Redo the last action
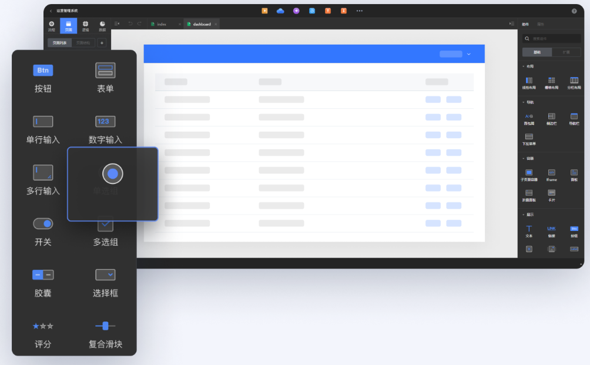 [139, 24]
